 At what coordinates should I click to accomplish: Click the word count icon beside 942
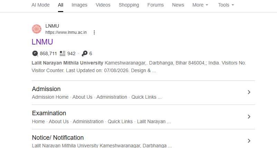click(63, 53)
